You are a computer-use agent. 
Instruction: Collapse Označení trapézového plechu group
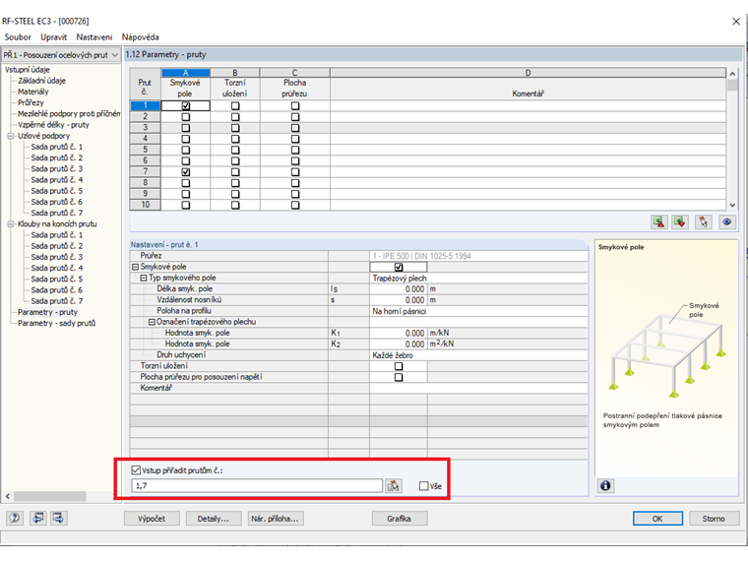pyautogui.click(x=152, y=322)
